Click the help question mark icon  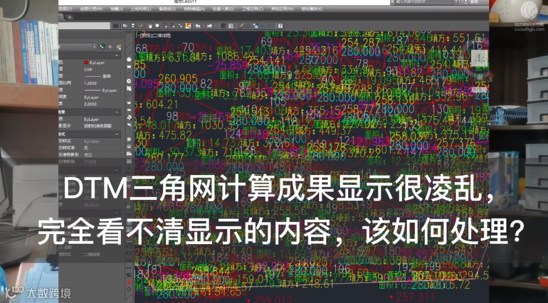point(280,26)
